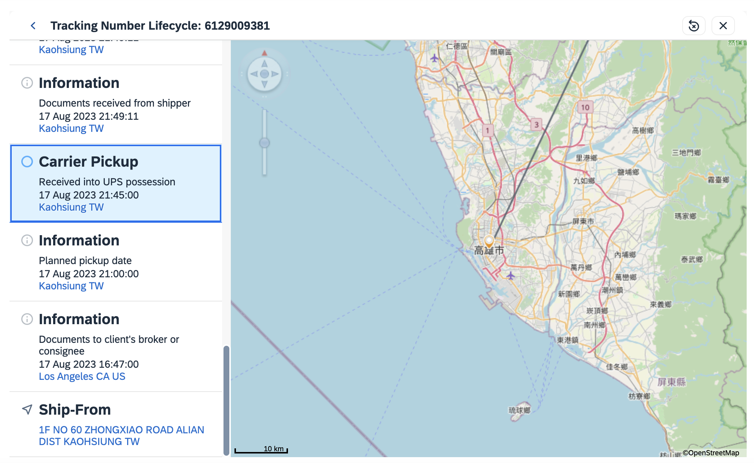Go back using the header chevron

point(33,26)
